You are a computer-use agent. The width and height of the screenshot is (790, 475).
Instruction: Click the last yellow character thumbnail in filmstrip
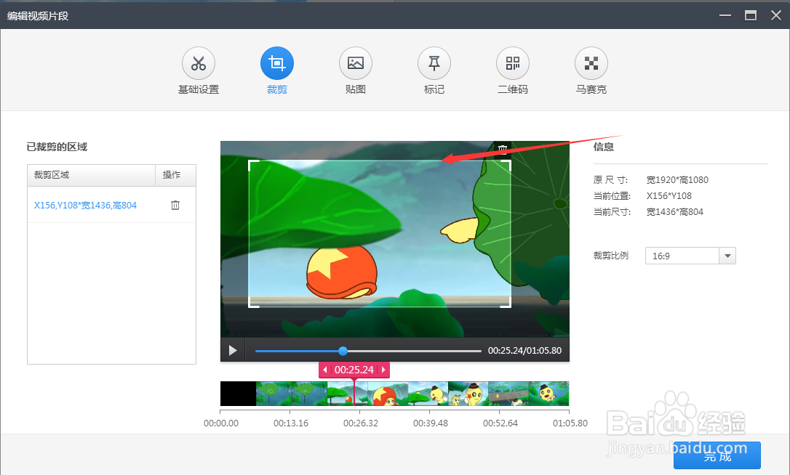[549, 394]
